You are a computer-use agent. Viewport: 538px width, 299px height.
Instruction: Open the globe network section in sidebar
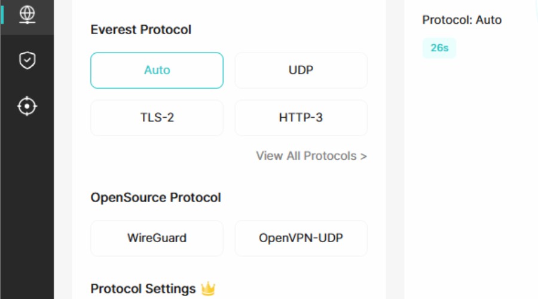point(27,14)
